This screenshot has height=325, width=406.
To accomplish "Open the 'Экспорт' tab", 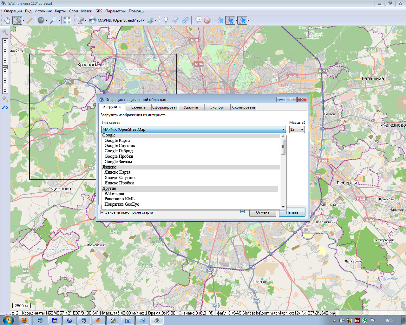I will (217, 107).
